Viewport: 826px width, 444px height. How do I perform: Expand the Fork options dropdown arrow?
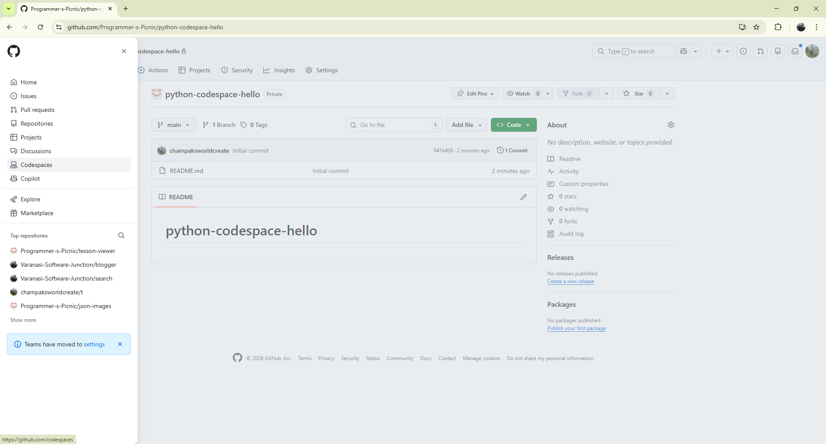coord(607,93)
